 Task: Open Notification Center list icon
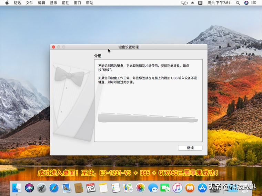click(x=254, y=3)
